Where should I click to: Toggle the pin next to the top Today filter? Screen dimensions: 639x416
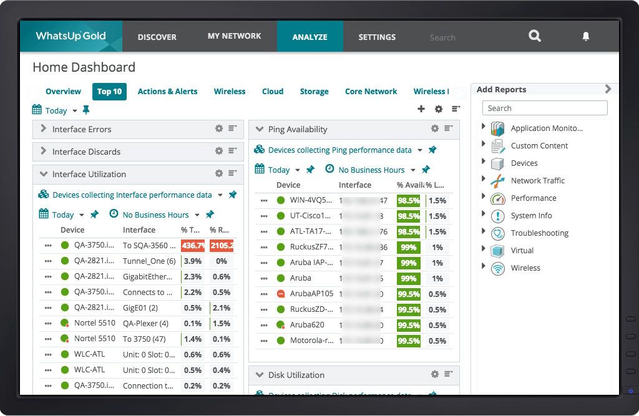[x=86, y=110]
